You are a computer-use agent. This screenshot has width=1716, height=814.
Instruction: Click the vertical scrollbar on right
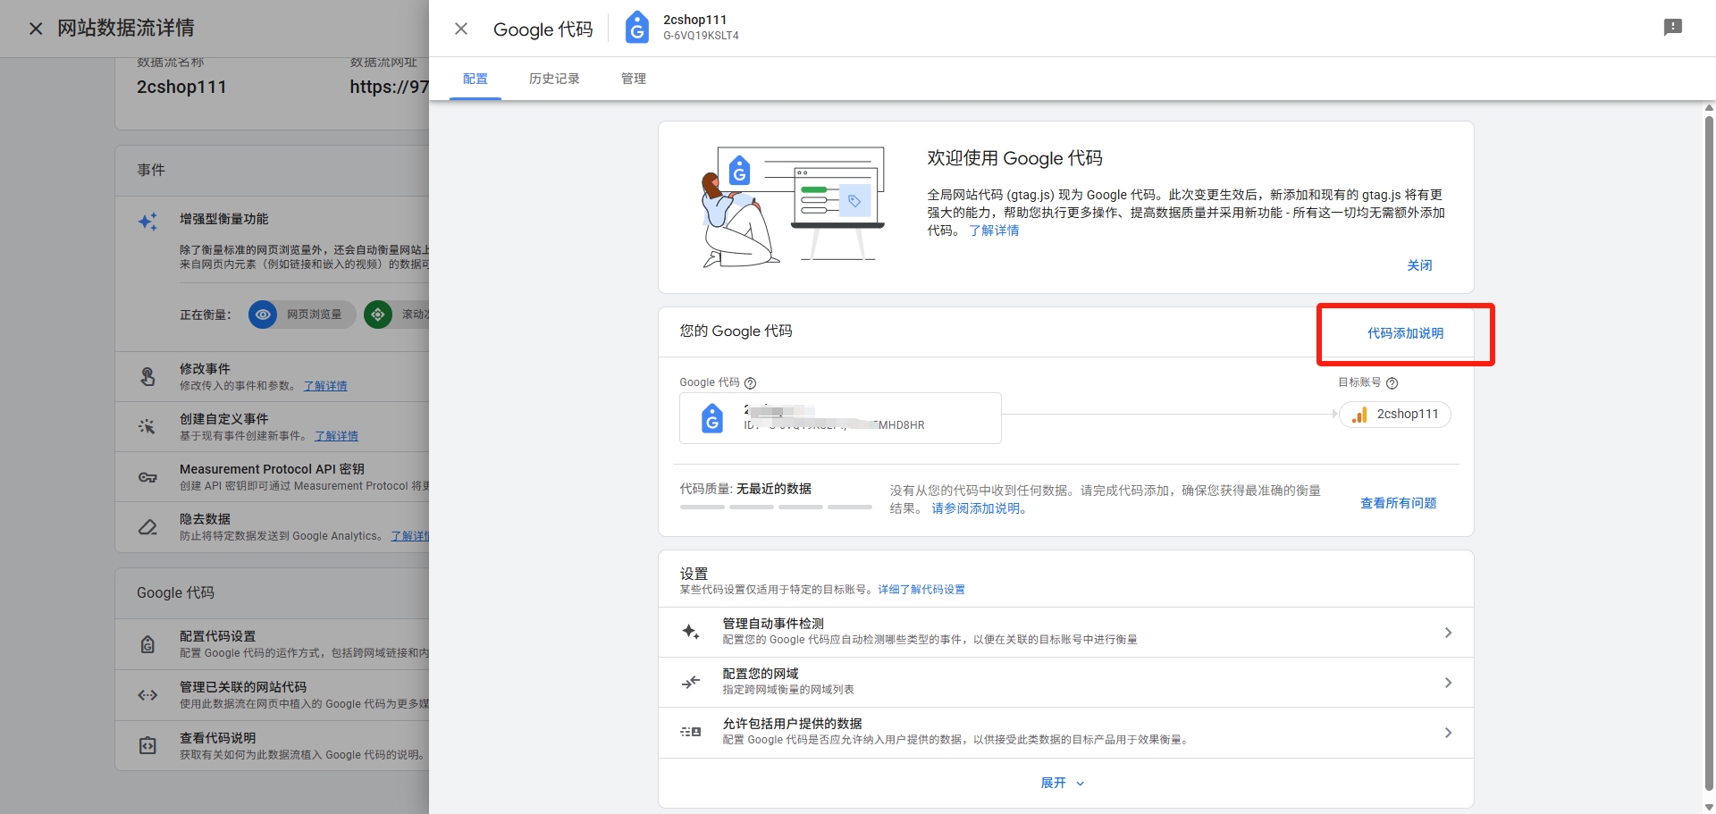click(x=1709, y=447)
